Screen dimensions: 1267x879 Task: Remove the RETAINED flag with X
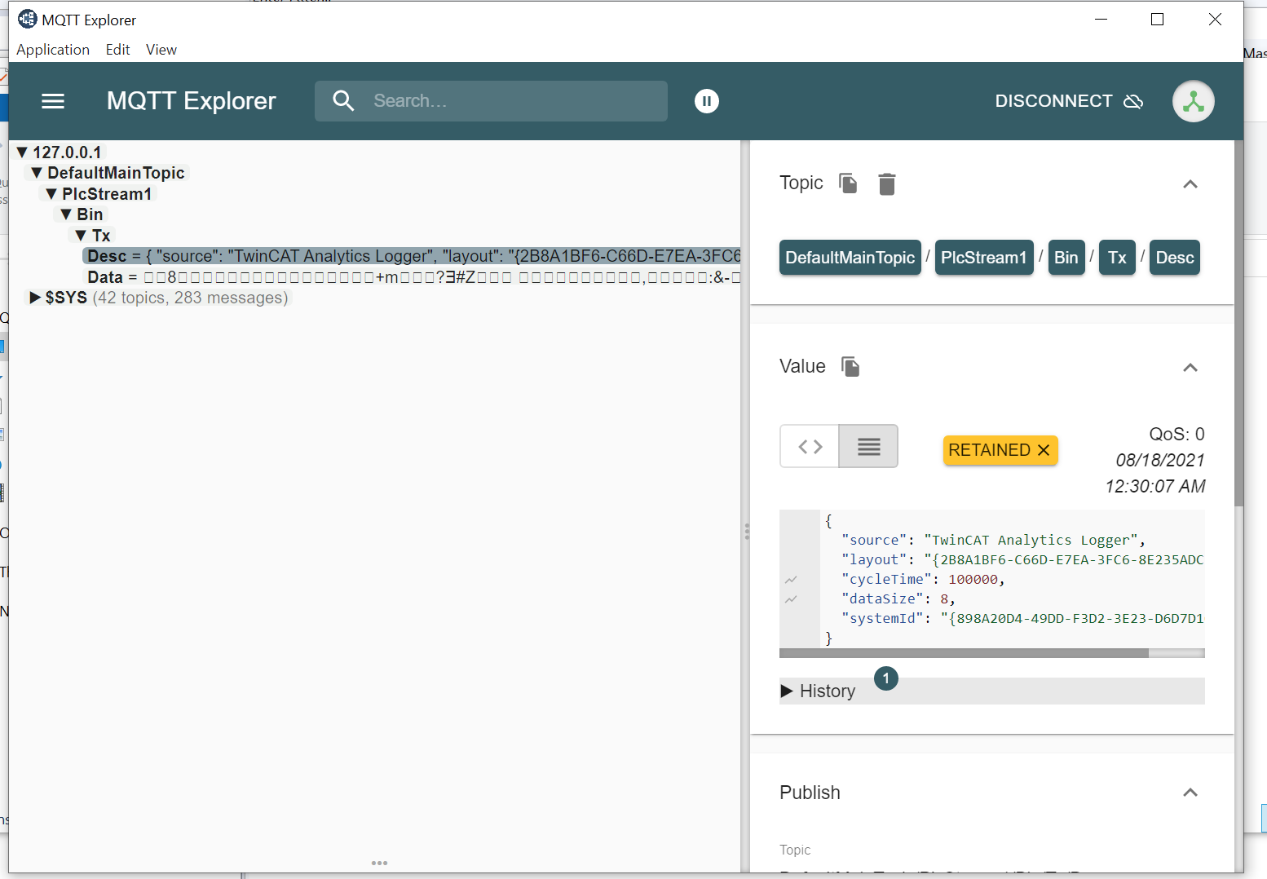click(x=1044, y=450)
